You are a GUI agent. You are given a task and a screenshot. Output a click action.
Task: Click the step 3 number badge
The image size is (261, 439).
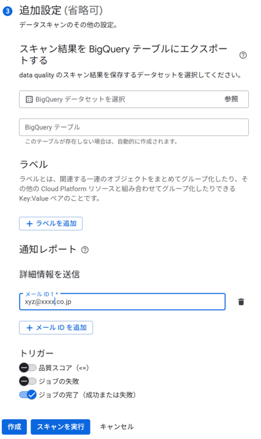point(8,11)
